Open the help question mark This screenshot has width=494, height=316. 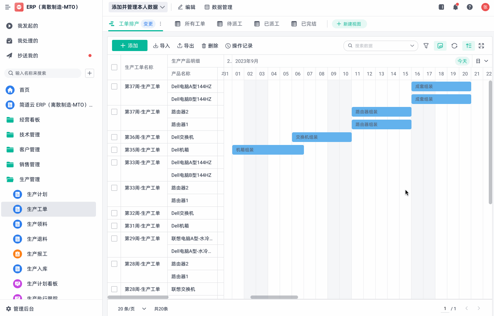pyautogui.click(x=470, y=7)
